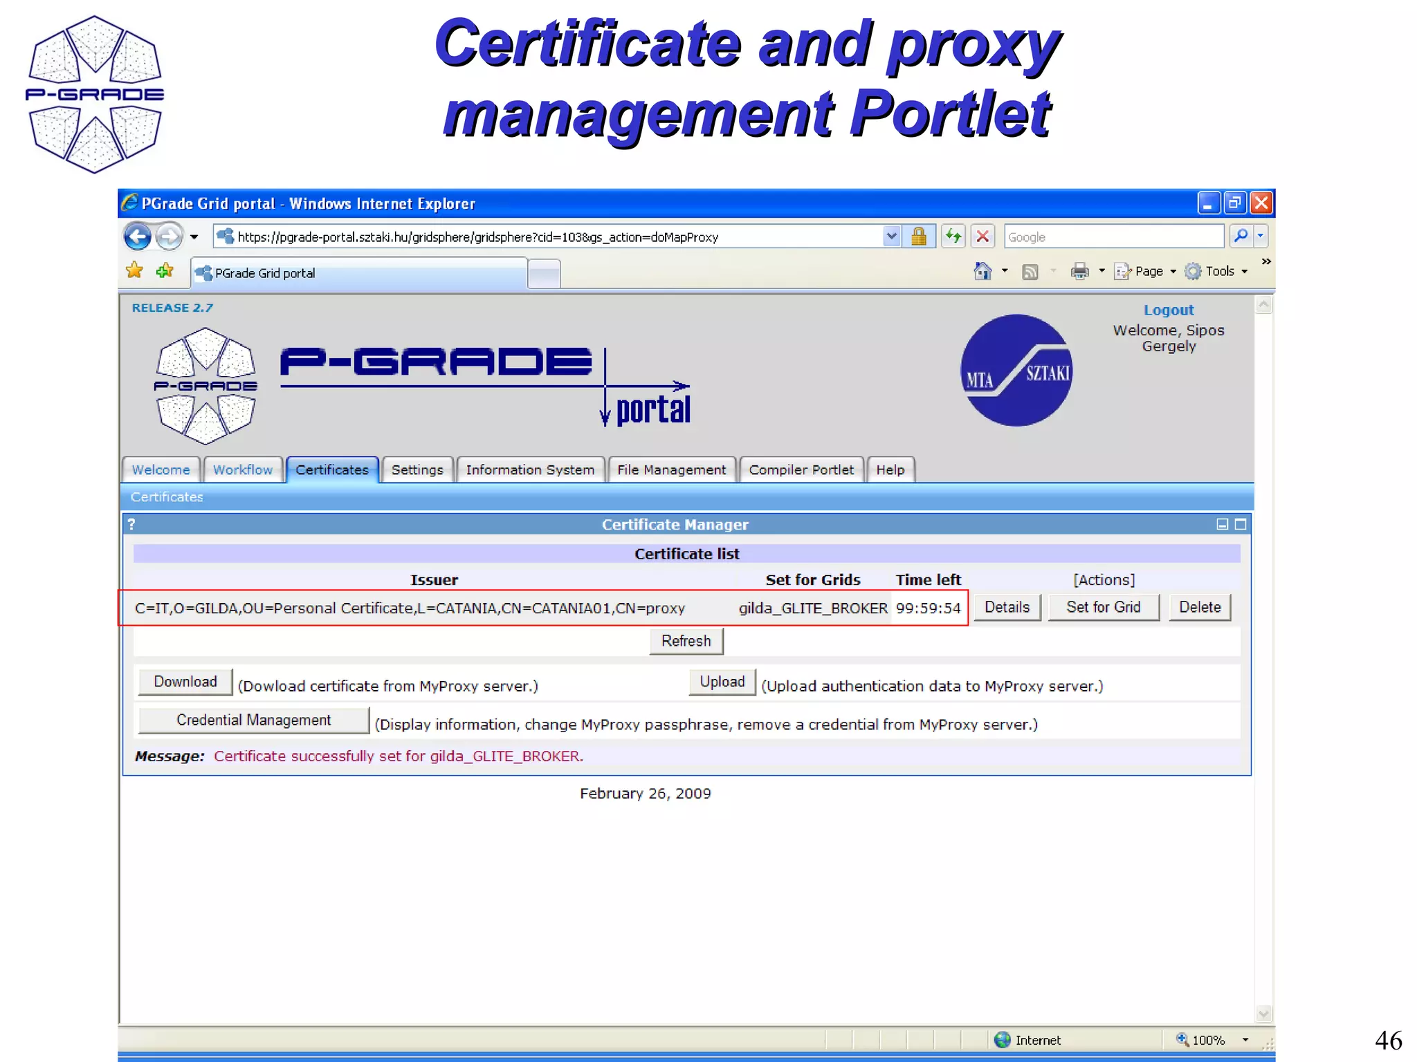This screenshot has width=1417, height=1062.
Task: Minimize the Certificate Manager portlet
Action: (1223, 524)
